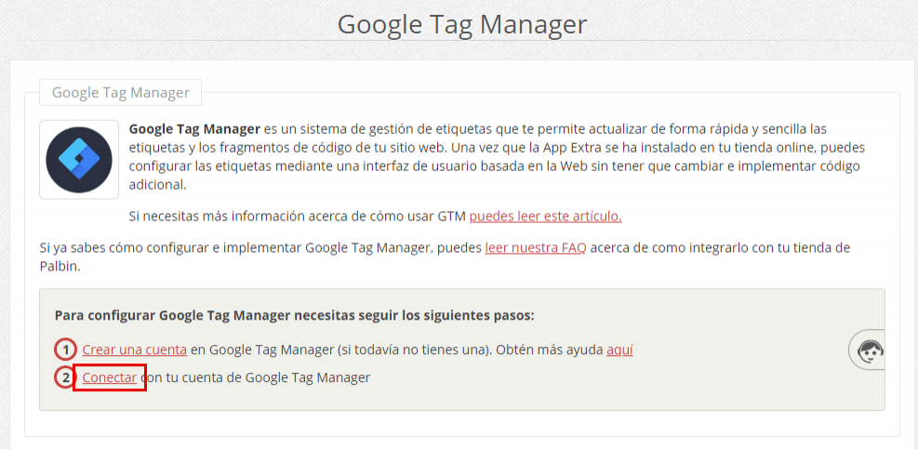Image resolution: width=918 pixels, height=449 pixels.
Task: Follow the 'puedes leer este artículo' link
Action: pos(545,217)
